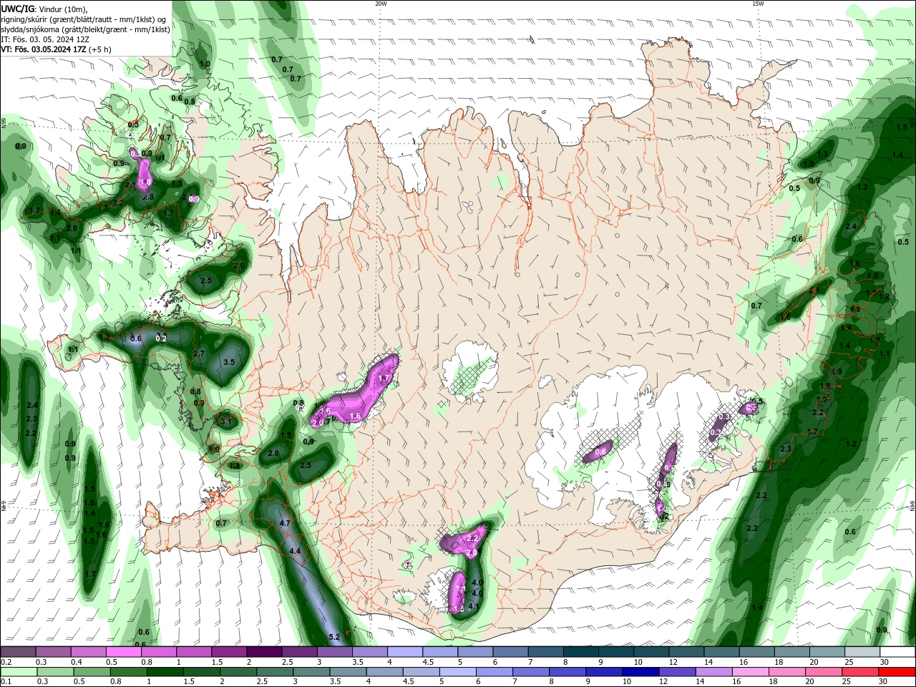The image size is (916, 687).
Task: Click the '4.1' precipitation value on the map
Action: [473, 605]
